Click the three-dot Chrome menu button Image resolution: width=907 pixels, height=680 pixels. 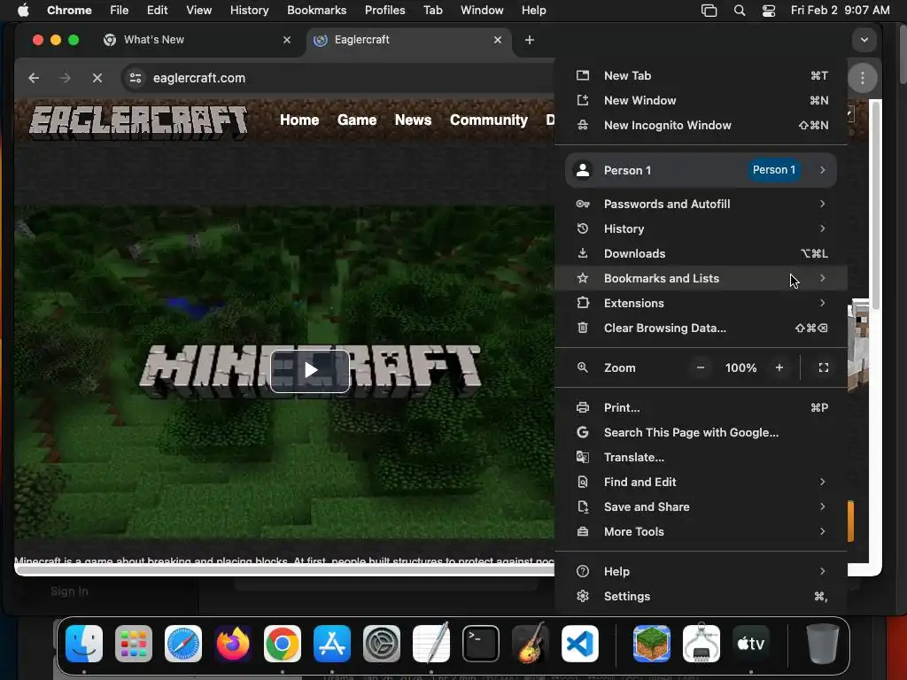(863, 78)
